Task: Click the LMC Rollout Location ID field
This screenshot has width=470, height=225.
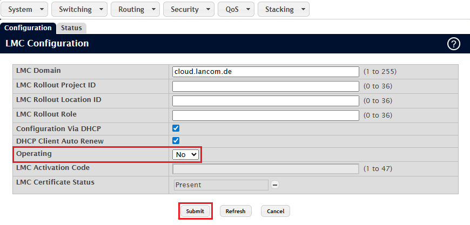Action: pyautogui.click(x=265, y=101)
